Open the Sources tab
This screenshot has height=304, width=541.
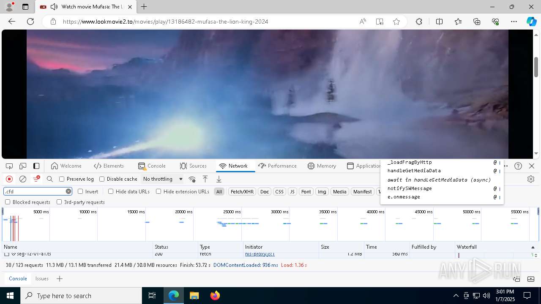pos(193,166)
